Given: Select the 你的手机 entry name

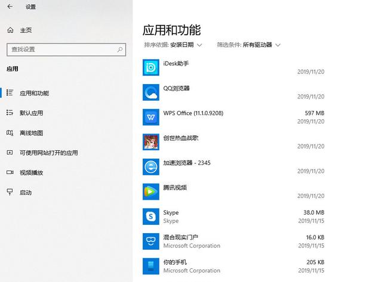Looking at the screenshot, I should pyautogui.click(x=175, y=262).
